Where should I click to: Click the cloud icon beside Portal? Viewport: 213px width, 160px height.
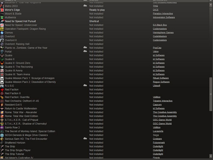point(85,51)
